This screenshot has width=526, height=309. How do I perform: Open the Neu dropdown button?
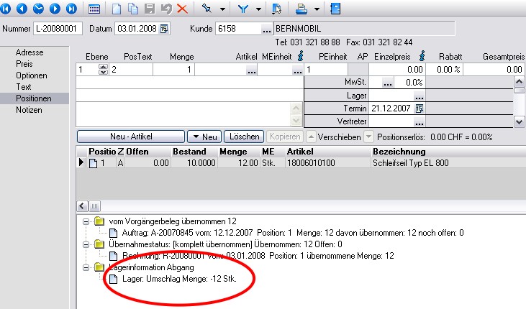pyautogui.click(x=204, y=136)
